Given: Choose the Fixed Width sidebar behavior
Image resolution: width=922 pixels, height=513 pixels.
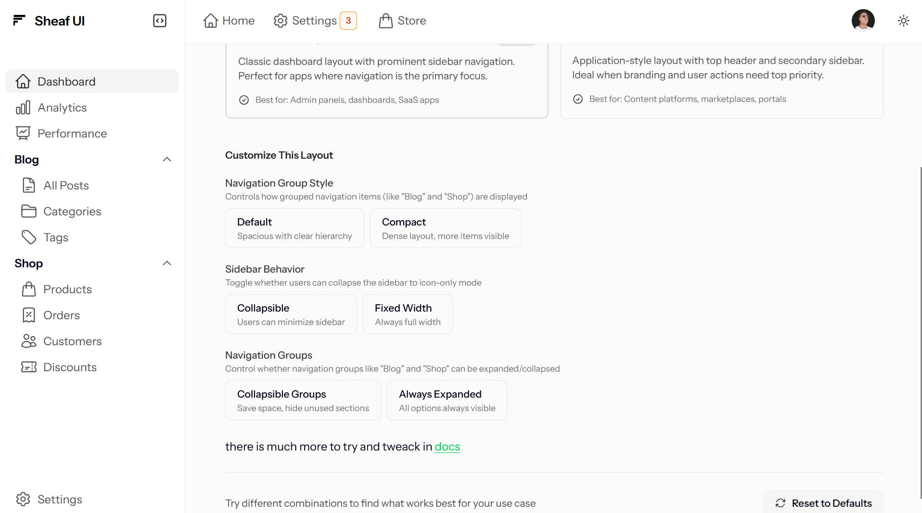Looking at the screenshot, I should [x=407, y=314].
